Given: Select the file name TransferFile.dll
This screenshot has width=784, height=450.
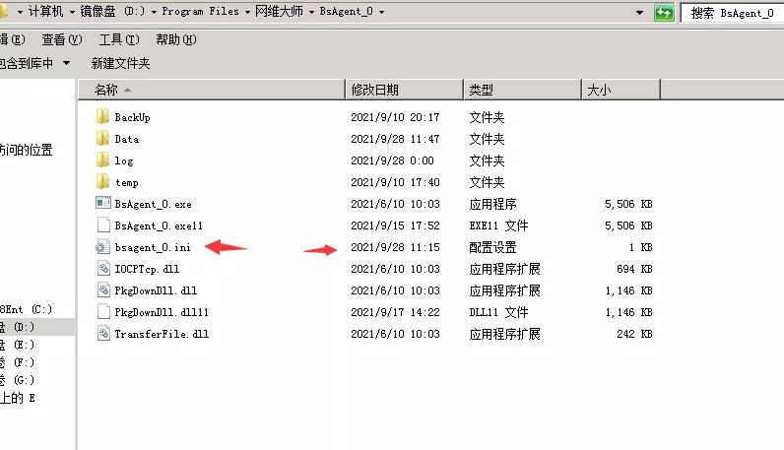Looking at the screenshot, I should click(162, 334).
